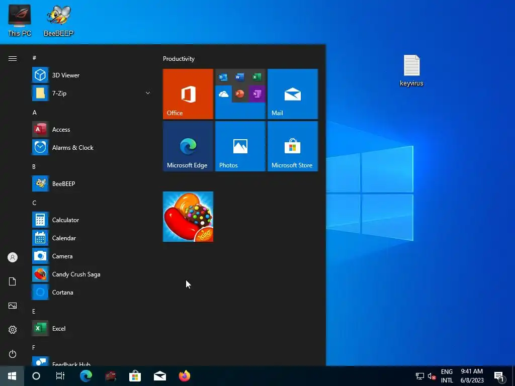Launch Access from the app list
The height and width of the screenshot is (386, 515).
point(92,129)
